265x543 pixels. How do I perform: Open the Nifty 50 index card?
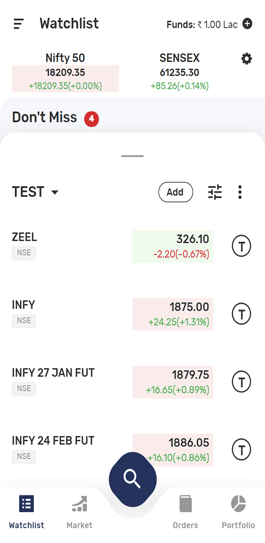[x=65, y=72]
